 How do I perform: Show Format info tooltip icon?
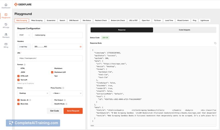24,65
